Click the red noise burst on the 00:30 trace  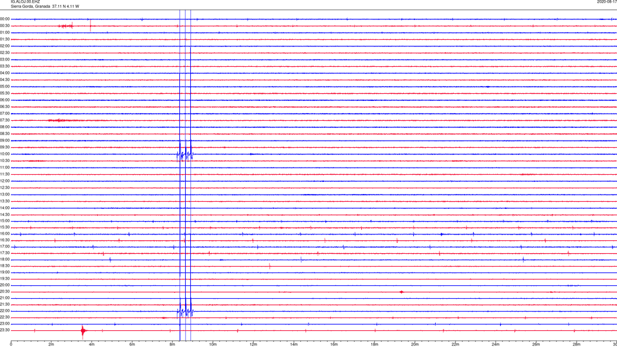(66, 26)
